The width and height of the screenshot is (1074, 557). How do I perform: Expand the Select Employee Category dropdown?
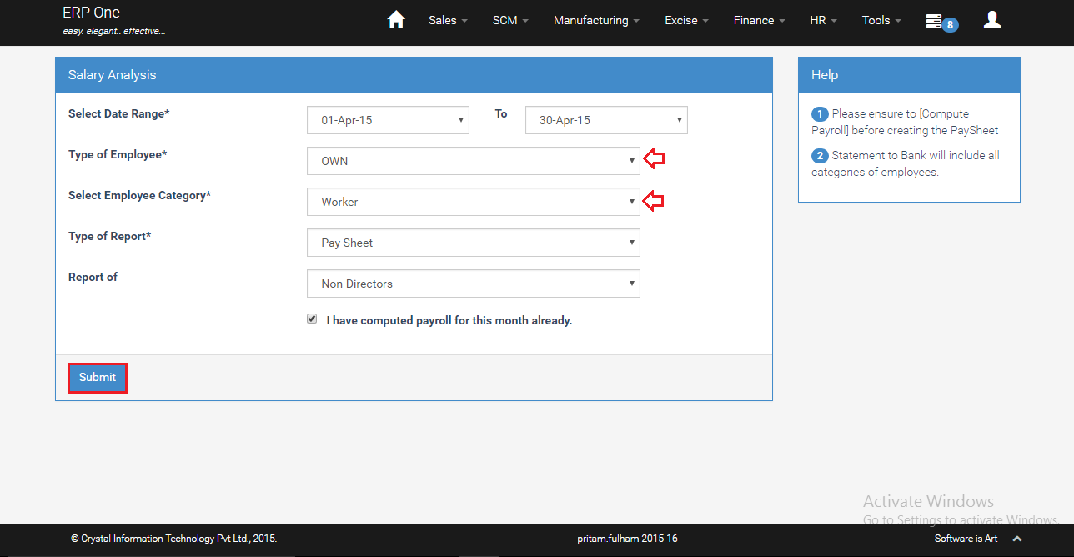[x=473, y=202]
